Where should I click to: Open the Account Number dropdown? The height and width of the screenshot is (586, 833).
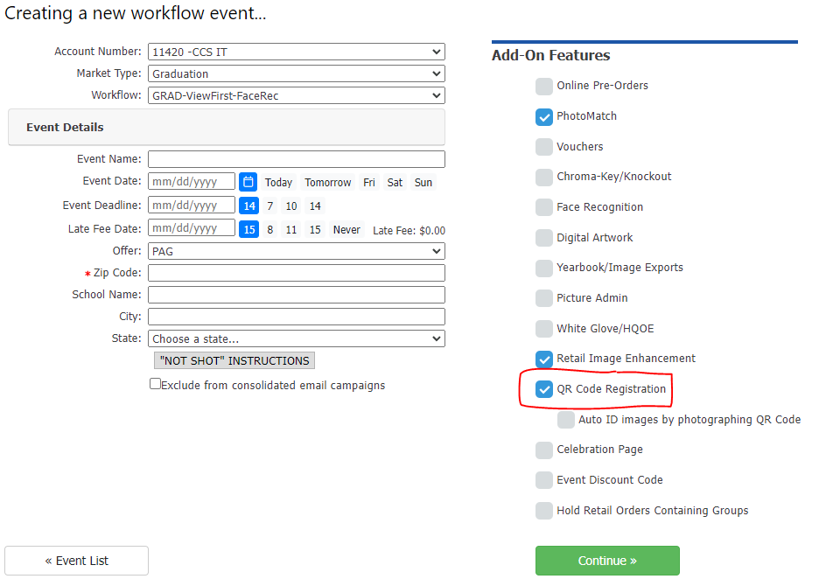pos(296,52)
